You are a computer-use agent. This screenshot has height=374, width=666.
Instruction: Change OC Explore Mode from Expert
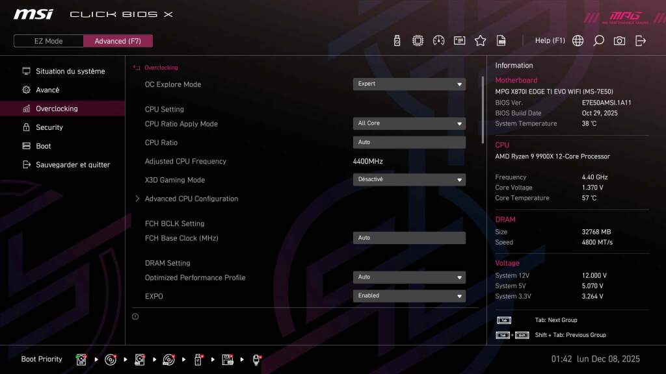point(409,84)
